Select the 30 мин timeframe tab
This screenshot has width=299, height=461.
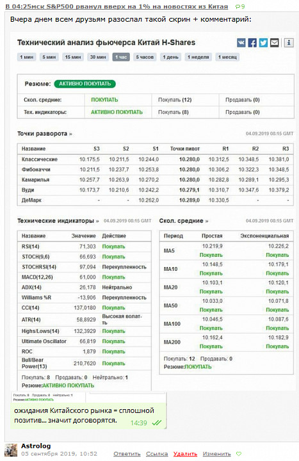coord(98,57)
